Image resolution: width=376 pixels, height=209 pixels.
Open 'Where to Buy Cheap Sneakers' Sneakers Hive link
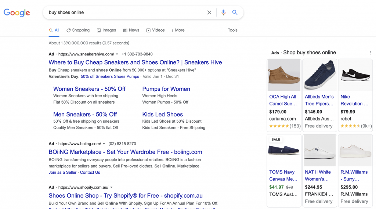click(135, 62)
